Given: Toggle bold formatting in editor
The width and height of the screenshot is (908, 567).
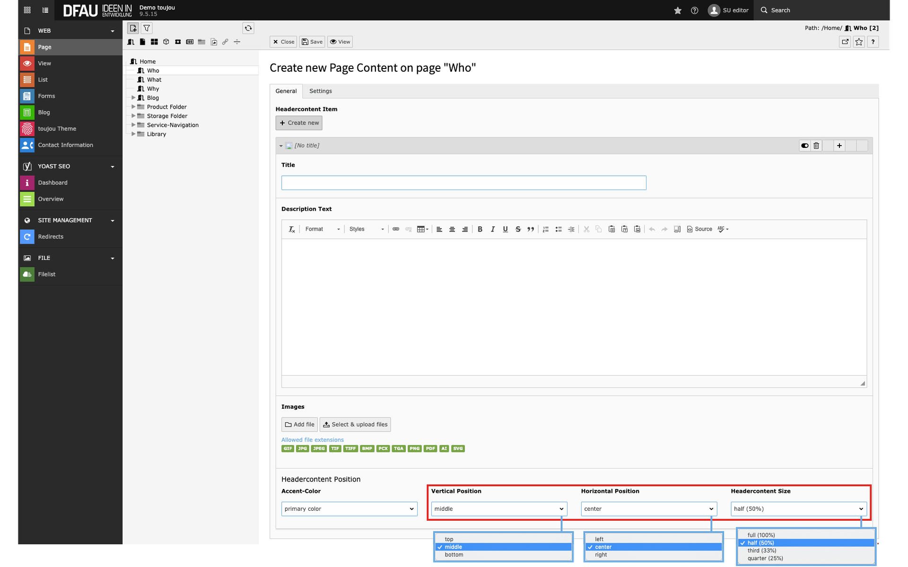Looking at the screenshot, I should coord(480,229).
